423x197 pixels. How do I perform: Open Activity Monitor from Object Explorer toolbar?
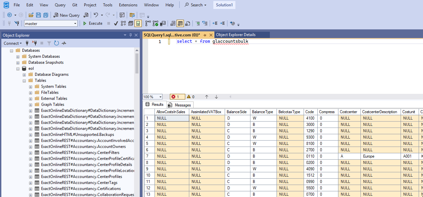click(64, 43)
